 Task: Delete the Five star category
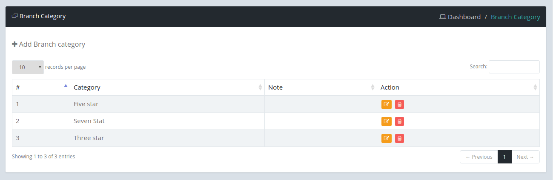pyautogui.click(x=399, y=104)
